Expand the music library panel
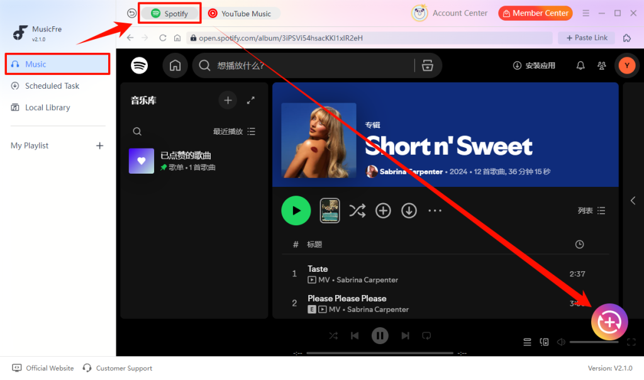 tap(250, 100)
